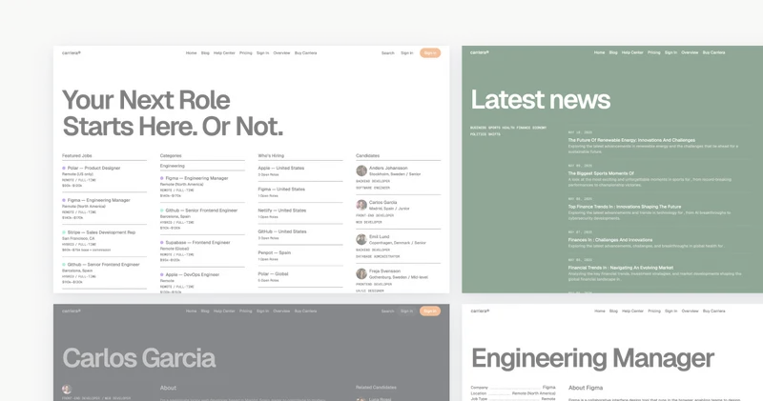
Task: Select Engineering category heading
Action: 173,166
